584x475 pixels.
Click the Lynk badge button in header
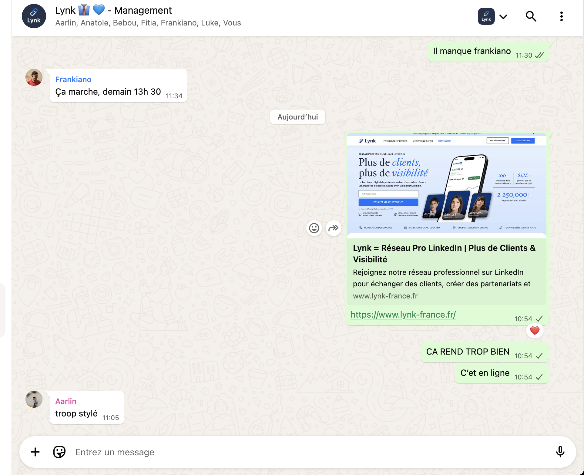tap(486, 16)
